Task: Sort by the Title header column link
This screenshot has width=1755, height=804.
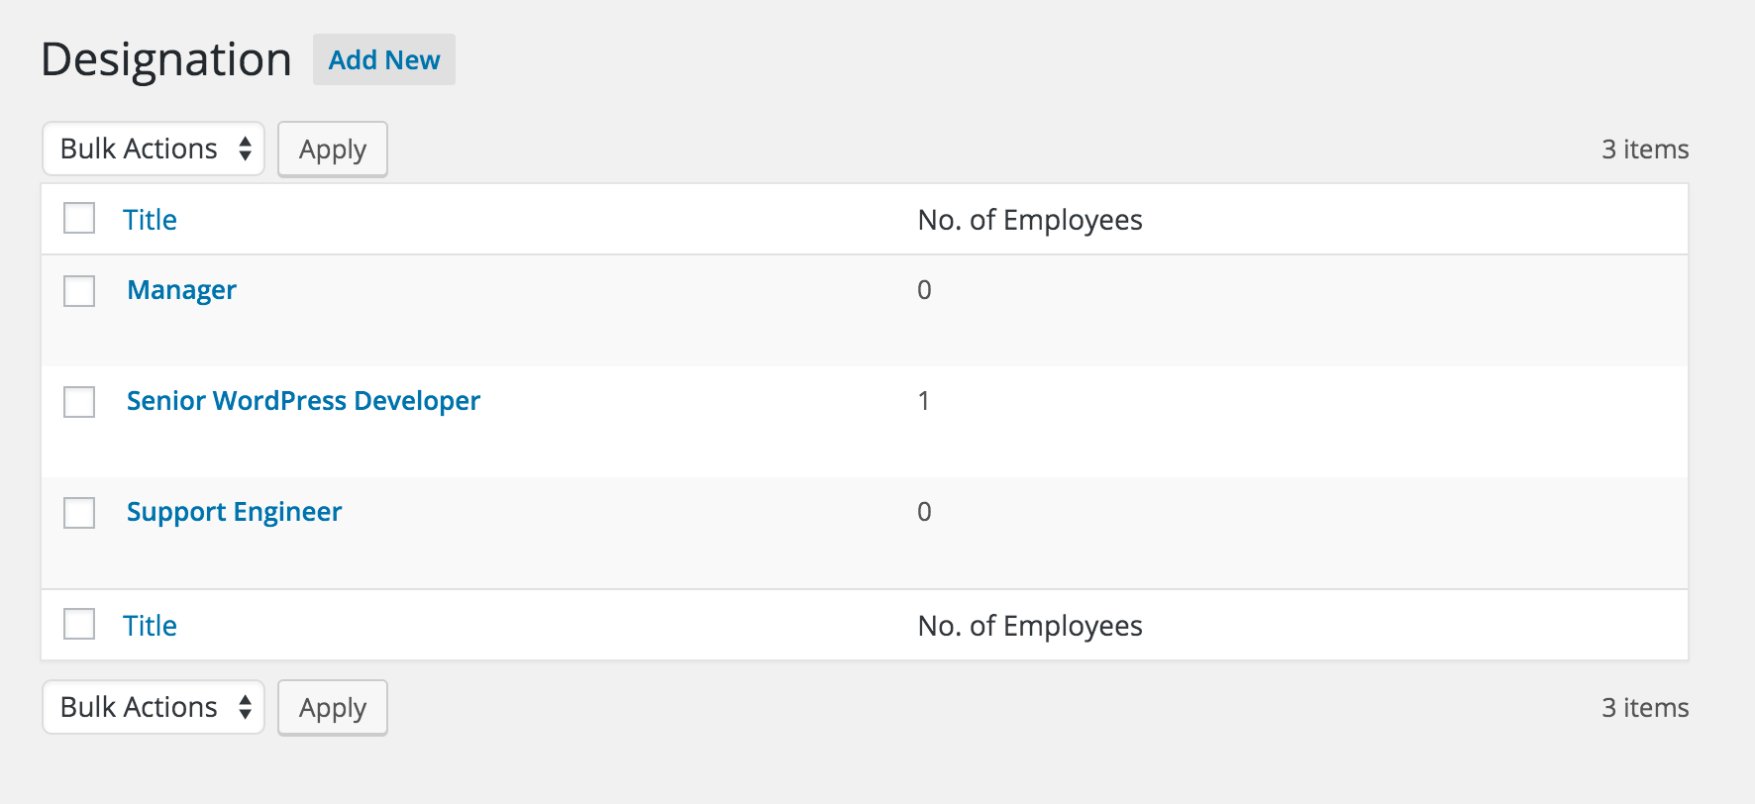Action: click(x=150, y=220)
